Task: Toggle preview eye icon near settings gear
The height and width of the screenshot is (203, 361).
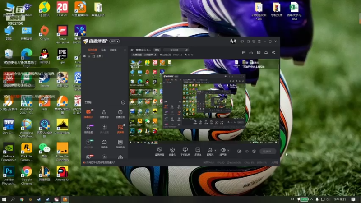Action: point(247,151)
